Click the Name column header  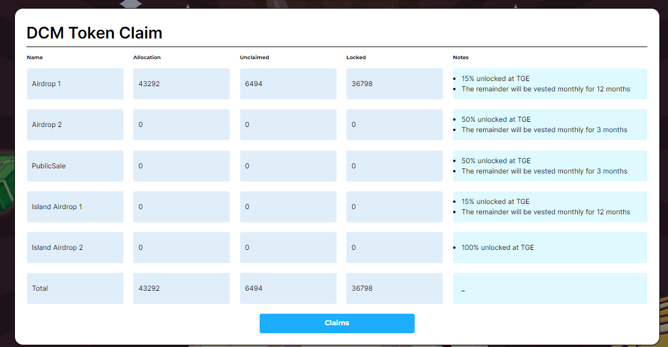[x=35, y=57]
